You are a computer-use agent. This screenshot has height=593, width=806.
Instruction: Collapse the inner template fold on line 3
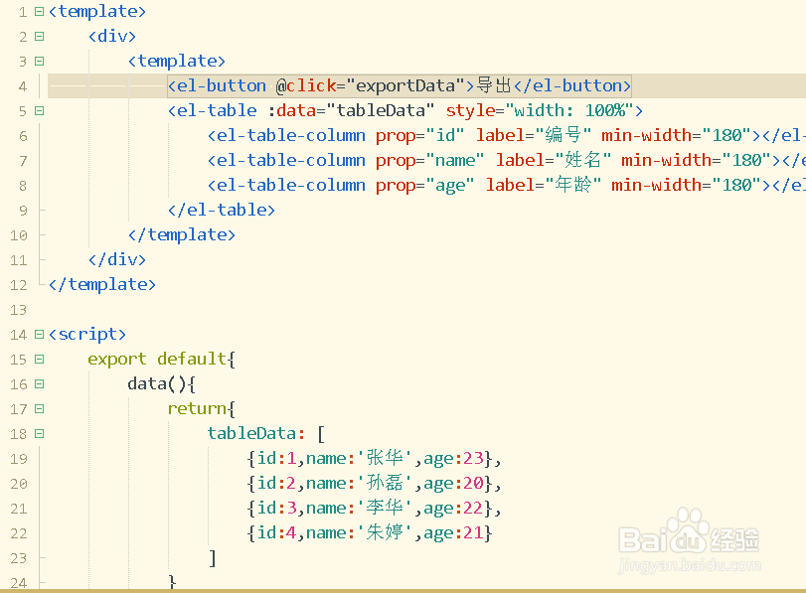39,62
